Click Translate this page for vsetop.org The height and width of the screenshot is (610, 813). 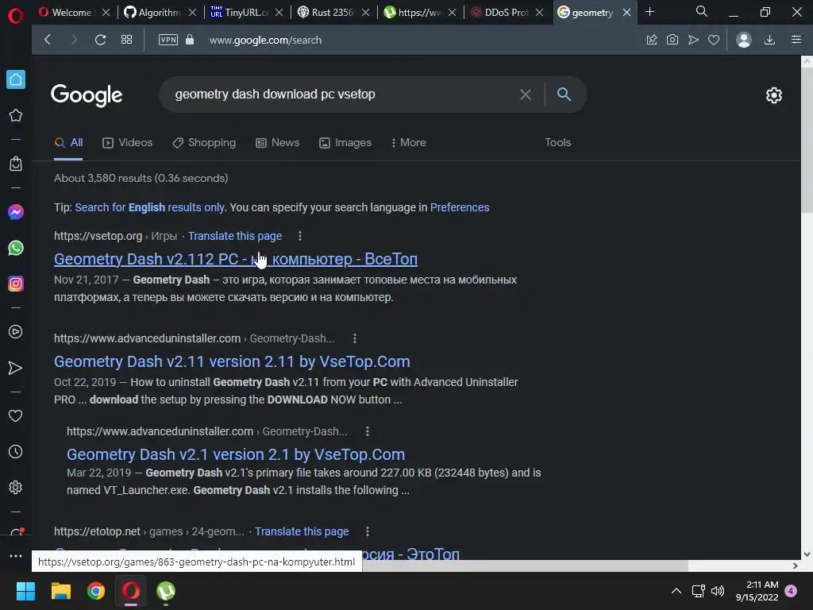coord(235,236)
